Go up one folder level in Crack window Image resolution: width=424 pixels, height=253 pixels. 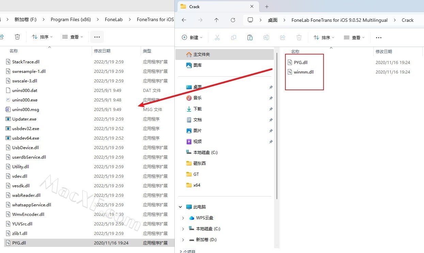216,20
